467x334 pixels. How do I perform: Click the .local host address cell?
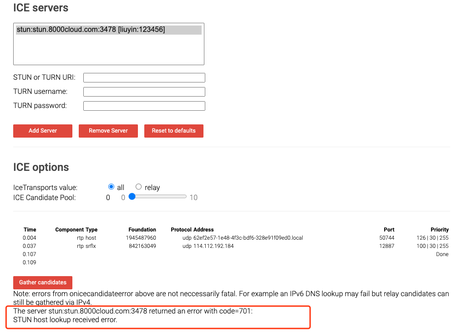(x=248, y=238)
